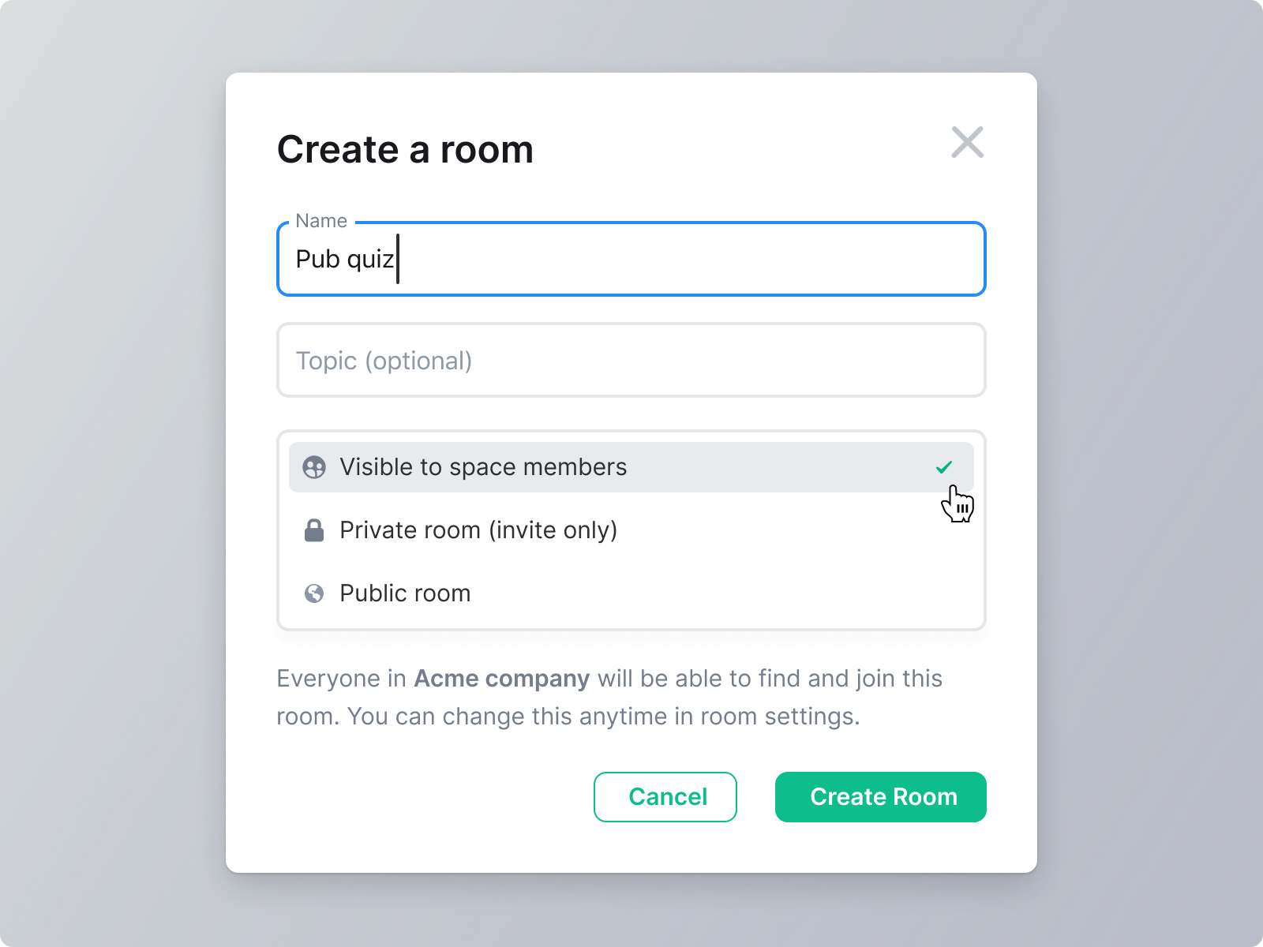Click the green checkmark on selected option
The width and height of the screenshot is (1263, 947).
pyautogui.click(x=944, y=467)
